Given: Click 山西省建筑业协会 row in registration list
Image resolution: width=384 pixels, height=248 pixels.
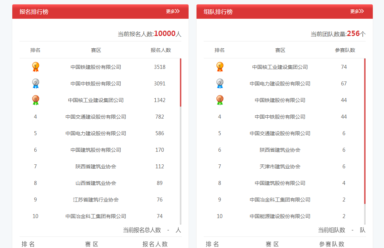Looking at the screenshot, I should [96, 183].
